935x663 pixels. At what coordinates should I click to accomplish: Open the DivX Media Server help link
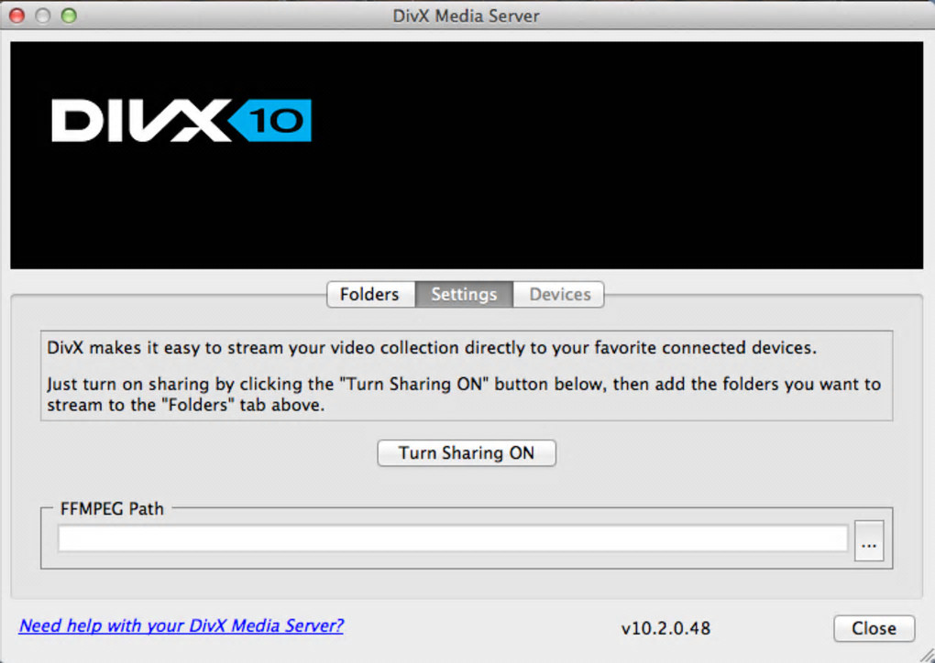coord(181,625)
